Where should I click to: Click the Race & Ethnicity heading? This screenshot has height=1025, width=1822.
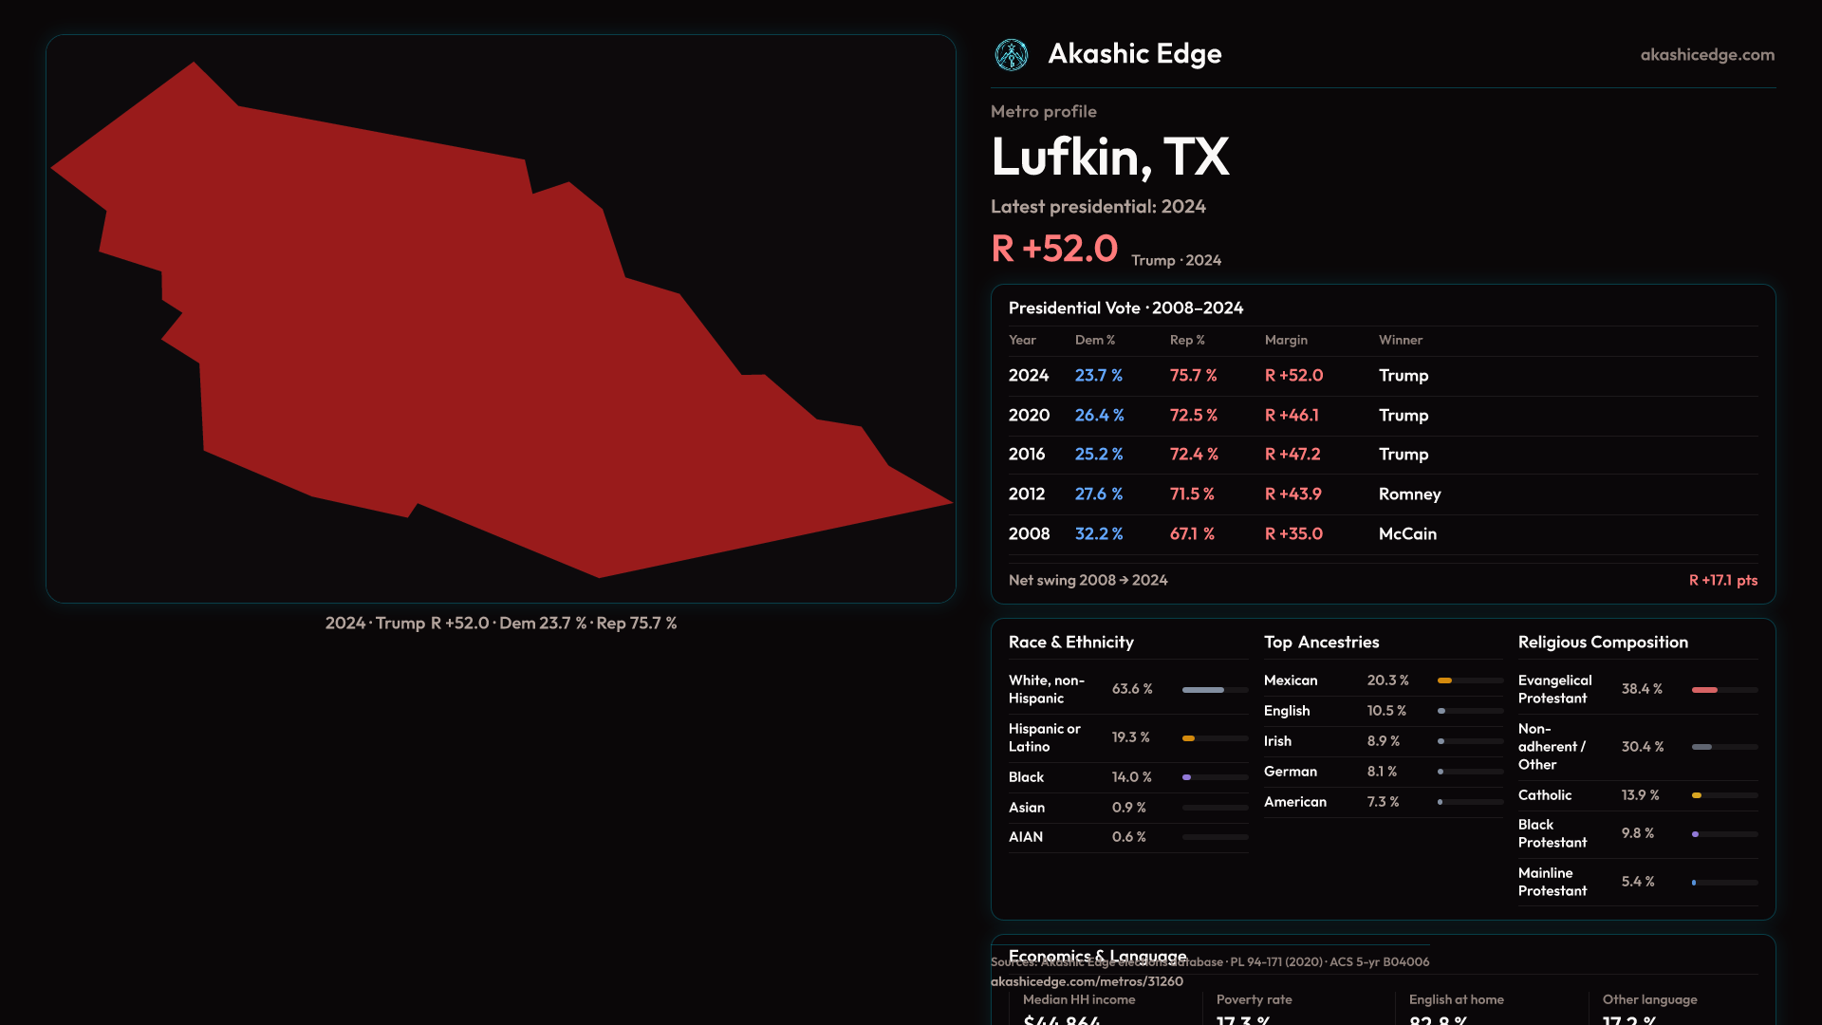pos(1070,643)
